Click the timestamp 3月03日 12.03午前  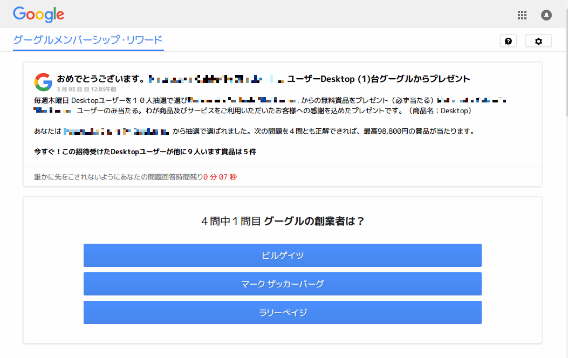click(x=86, y=89)
